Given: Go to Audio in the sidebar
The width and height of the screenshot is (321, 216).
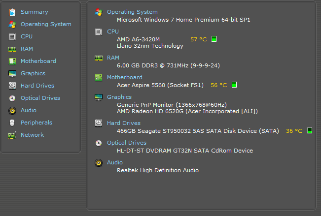Looking at the screenshot, I should 29,110.
